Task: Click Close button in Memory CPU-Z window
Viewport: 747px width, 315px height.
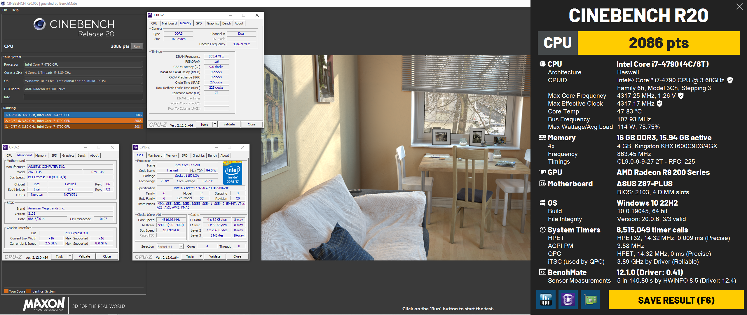Action: 252,124
